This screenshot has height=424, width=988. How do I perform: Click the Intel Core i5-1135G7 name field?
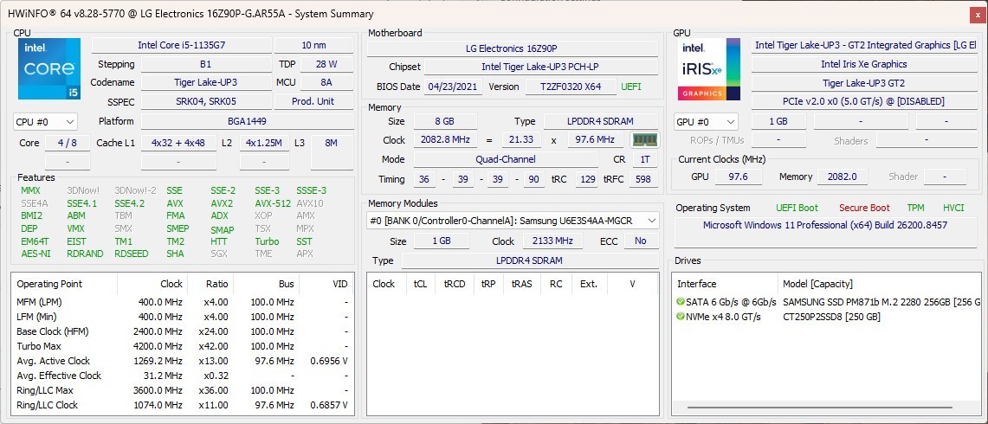(x=182, y=45)
